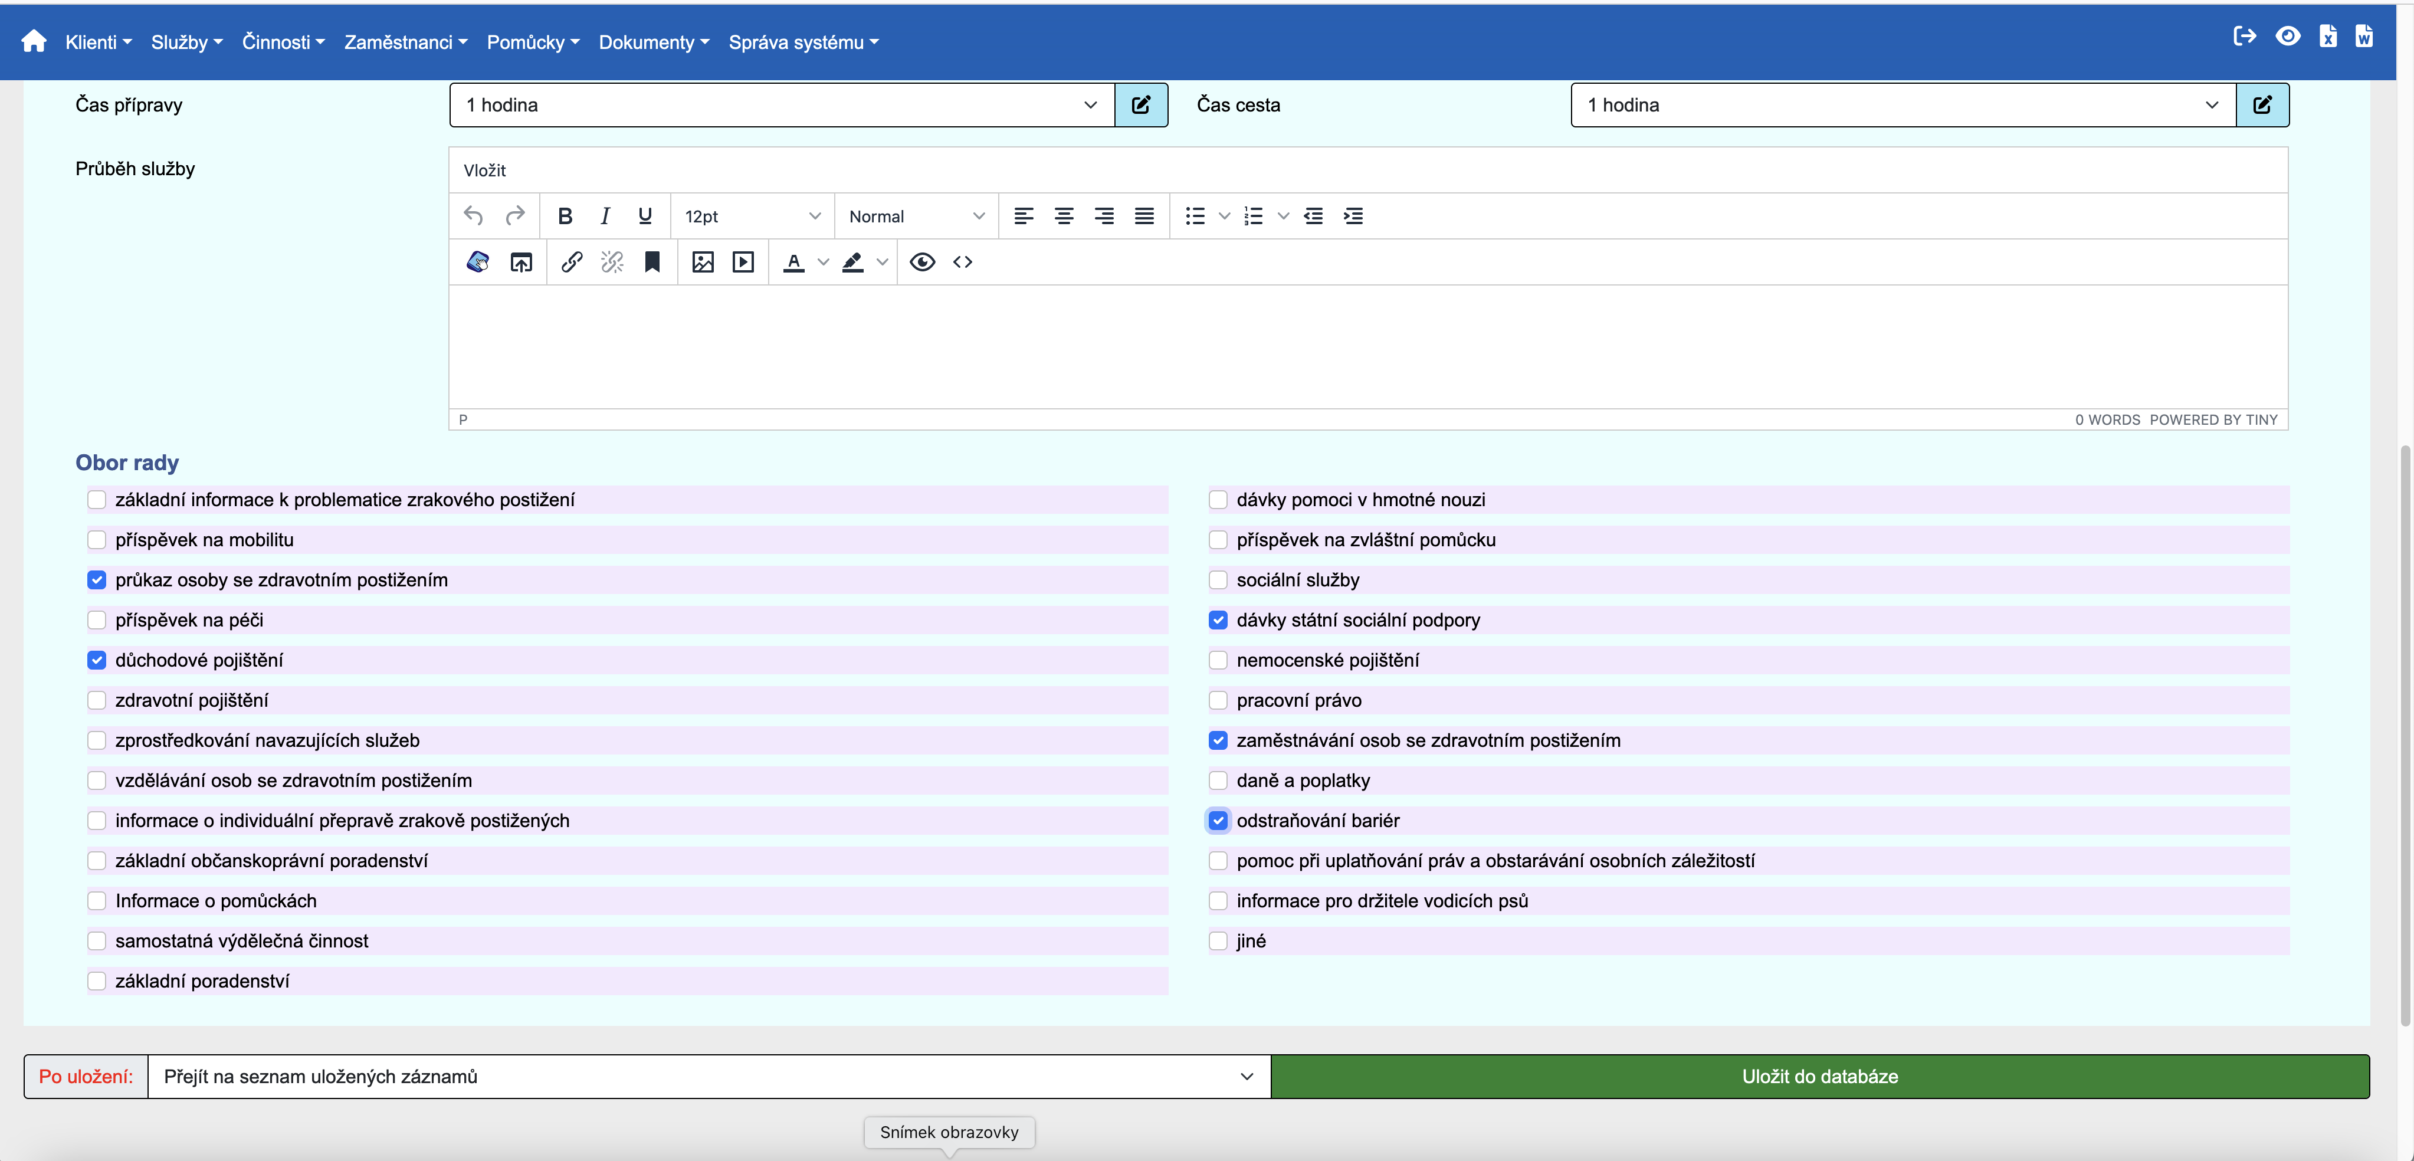
Task: Uncheck důchodové pojištění checkbox
Action: coord(97,660)
